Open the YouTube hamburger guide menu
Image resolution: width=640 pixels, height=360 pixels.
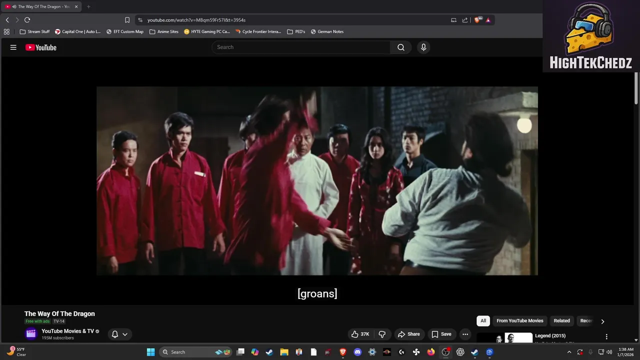[13, 47]
